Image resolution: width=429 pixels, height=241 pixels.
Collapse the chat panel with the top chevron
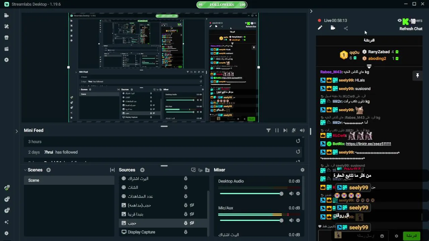point(311,11)
